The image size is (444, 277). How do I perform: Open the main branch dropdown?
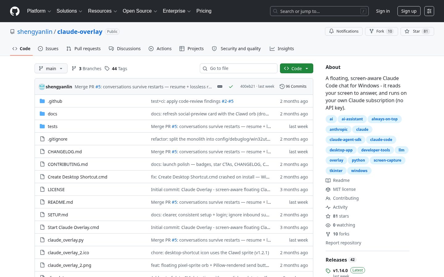point(51,68)
